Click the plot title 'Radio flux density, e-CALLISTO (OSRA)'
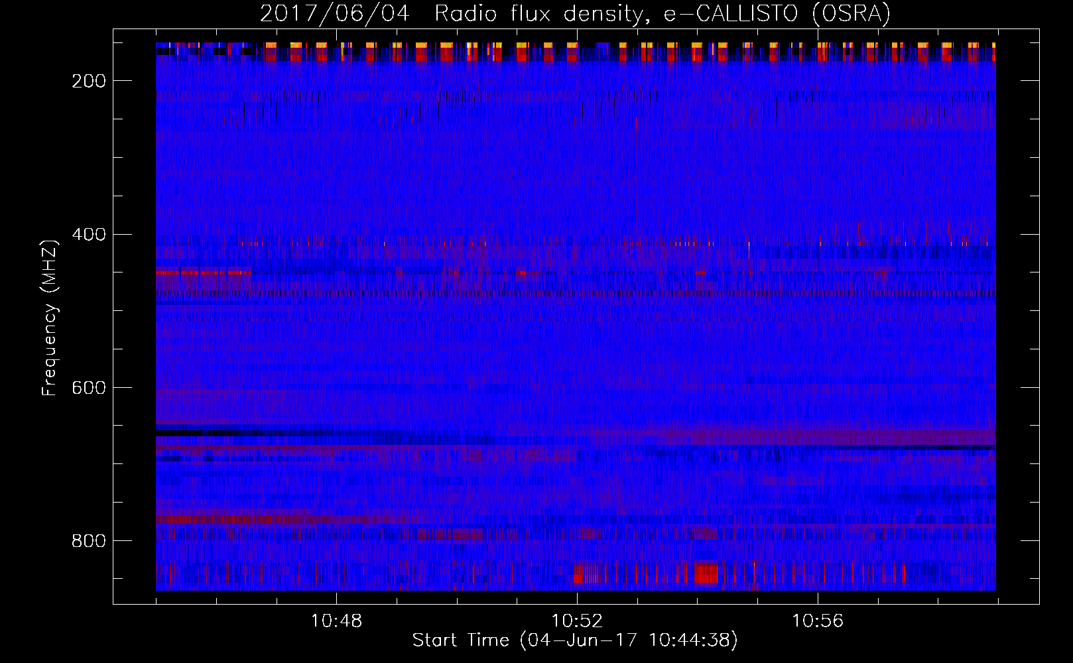Screen dimensions: 1073x663 [x=663, y=13]
